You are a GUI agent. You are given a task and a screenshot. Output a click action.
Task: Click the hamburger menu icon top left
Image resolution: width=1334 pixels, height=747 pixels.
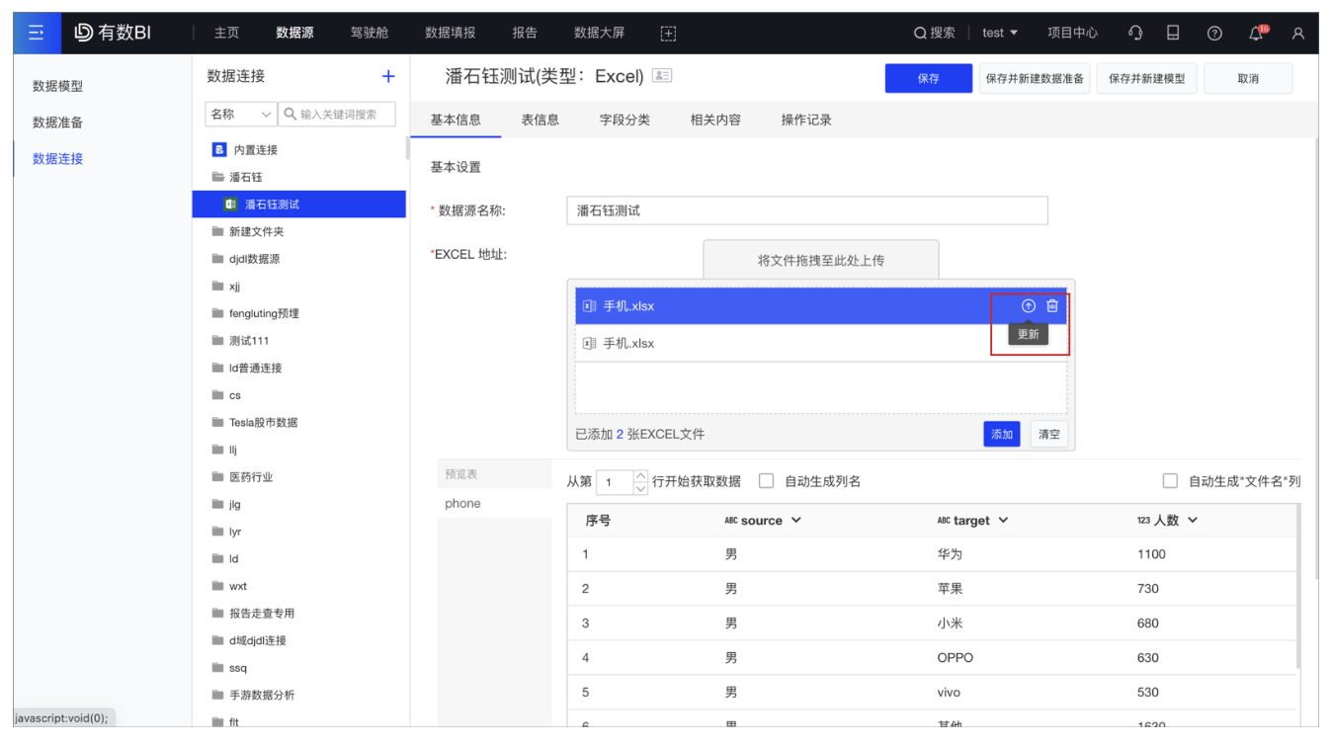pyautogui.click(x=37, y=32)
